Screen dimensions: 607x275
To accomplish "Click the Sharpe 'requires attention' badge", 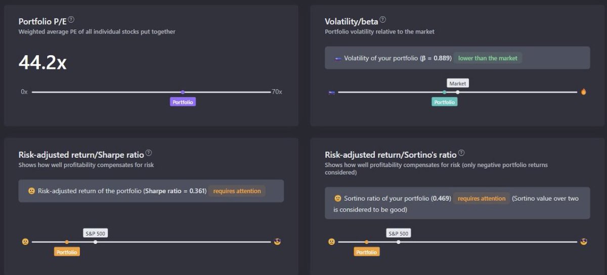I will tap(237, 191).
